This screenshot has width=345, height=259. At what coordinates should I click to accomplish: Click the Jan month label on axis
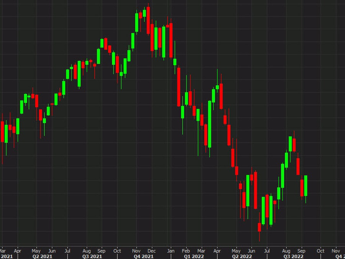point(171,251)
